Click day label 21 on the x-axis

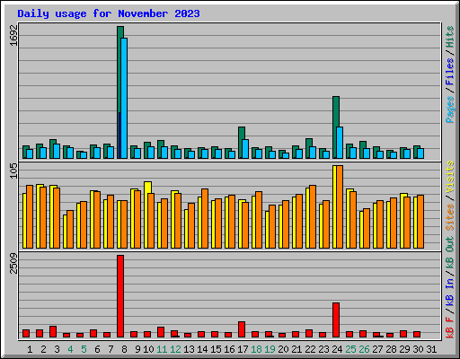point(296,349)
